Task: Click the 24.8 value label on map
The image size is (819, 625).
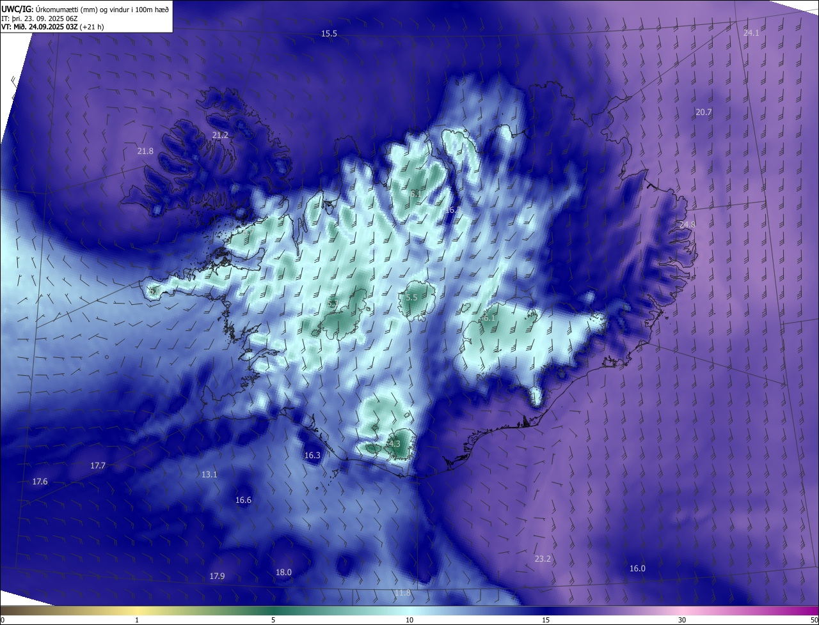Action: click(687, 224)
